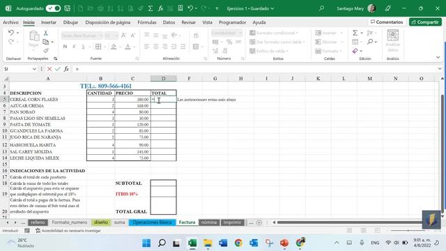Confirm the formula with checkmark icon

coord(58,69)
